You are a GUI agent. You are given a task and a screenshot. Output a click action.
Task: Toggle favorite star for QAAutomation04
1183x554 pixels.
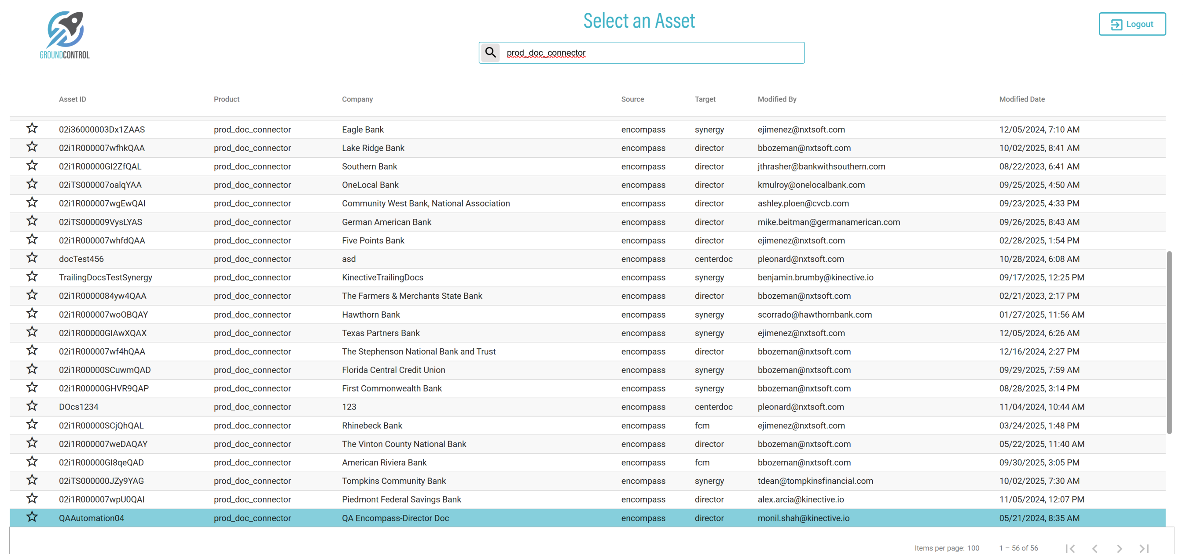tap(32, 517)
